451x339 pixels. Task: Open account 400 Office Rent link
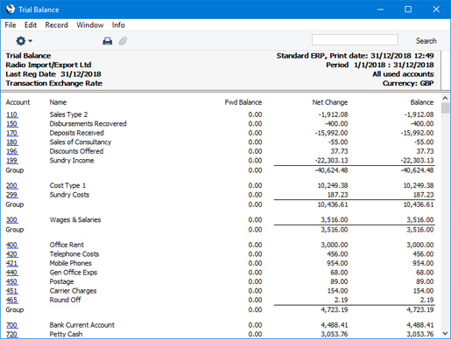click(12, 245)
